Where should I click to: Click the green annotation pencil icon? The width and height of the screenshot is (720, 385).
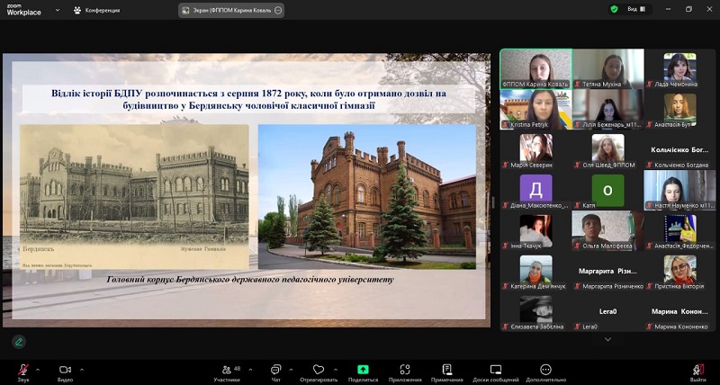(x=19, y=342)
